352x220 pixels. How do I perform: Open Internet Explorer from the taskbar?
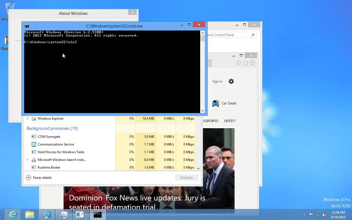tap(13, 214)
